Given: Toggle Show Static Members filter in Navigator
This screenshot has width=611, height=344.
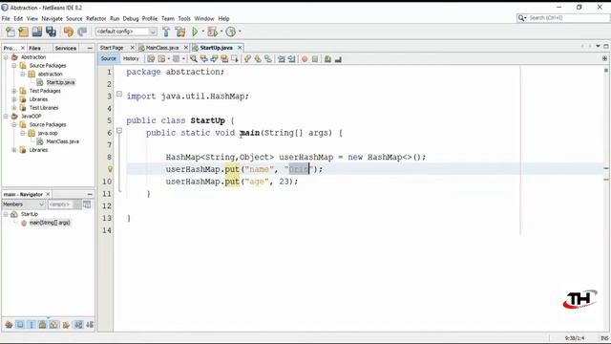Looking at the screenshot, I should pos(32,325).
